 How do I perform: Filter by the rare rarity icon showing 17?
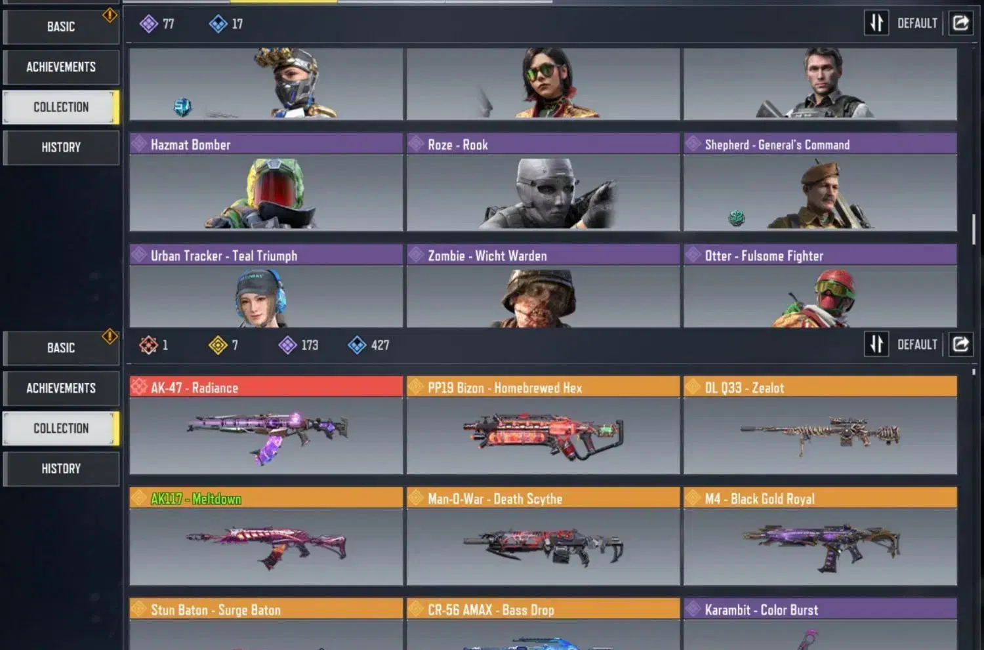tap(218, 24)
